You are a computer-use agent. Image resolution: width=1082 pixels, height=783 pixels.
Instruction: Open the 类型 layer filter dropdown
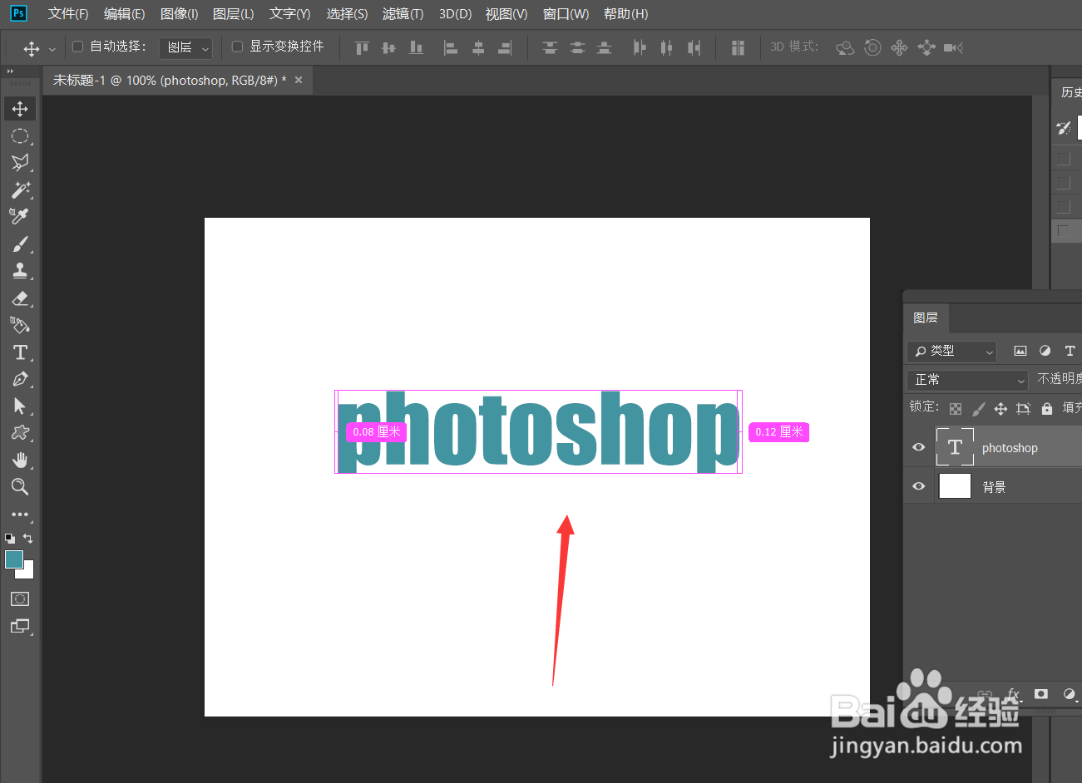click(951, 352)
